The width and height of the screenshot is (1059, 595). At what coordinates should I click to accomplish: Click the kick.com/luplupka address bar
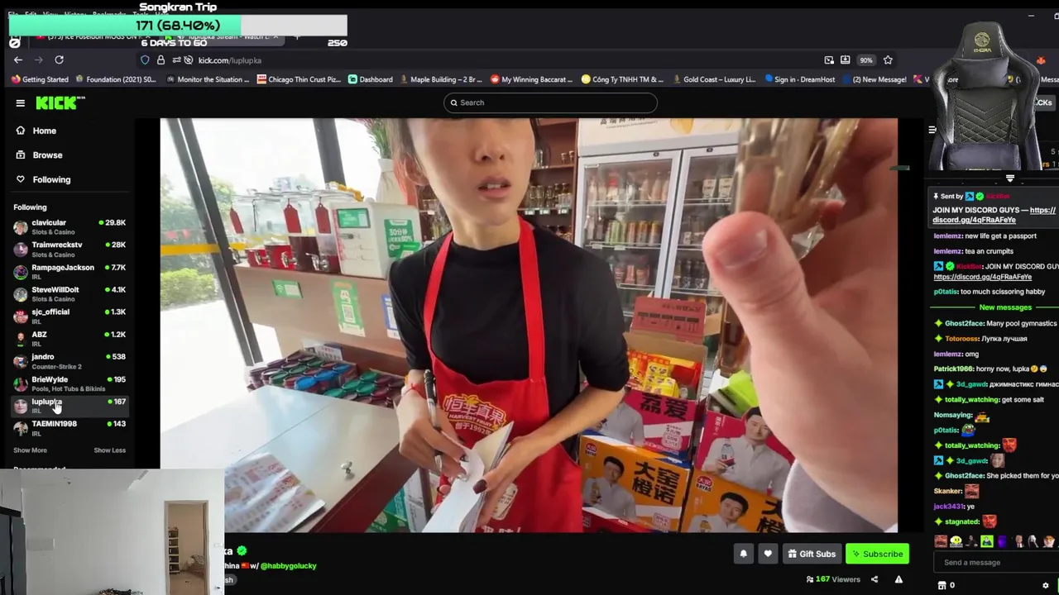coord(496,60)
